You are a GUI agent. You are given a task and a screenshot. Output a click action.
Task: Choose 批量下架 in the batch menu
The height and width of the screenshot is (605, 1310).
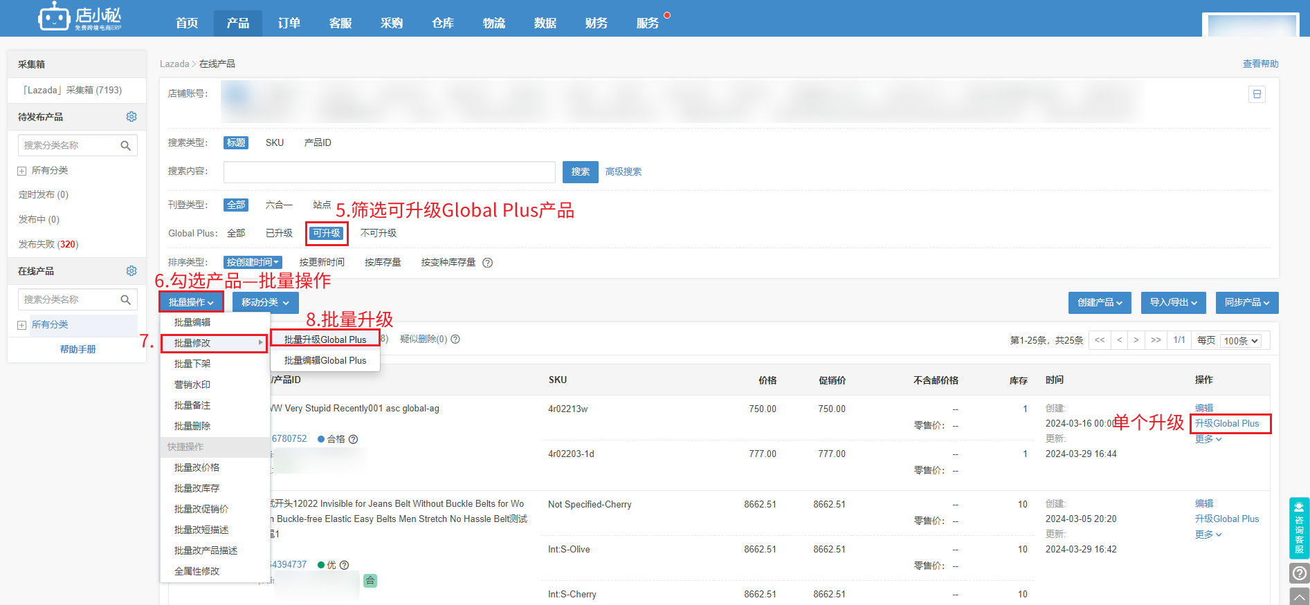click(x=192, y=364)
